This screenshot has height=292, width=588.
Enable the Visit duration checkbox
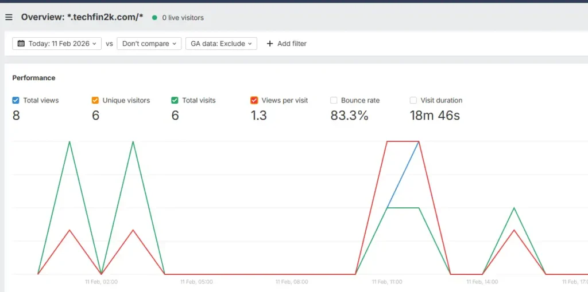[413, 100]
